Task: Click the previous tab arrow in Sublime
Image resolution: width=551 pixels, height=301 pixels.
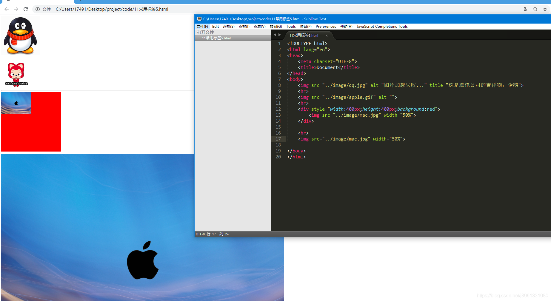Action: click(x=275, y=35)
